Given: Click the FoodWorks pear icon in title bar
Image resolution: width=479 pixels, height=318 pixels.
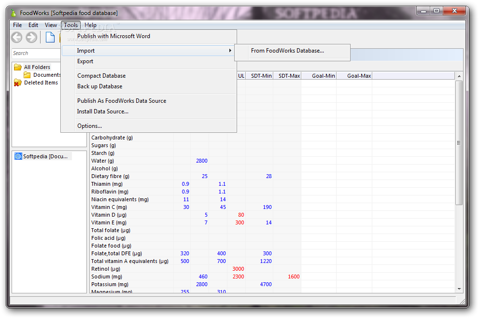Looking at the screenshot, I should click(13, 13).
